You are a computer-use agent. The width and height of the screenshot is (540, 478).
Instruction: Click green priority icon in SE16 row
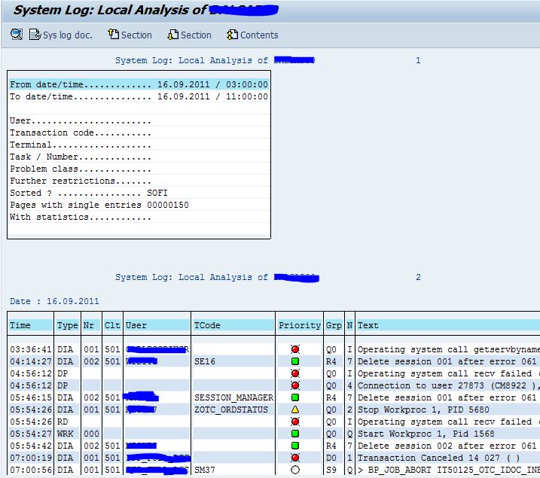point(295,361)
